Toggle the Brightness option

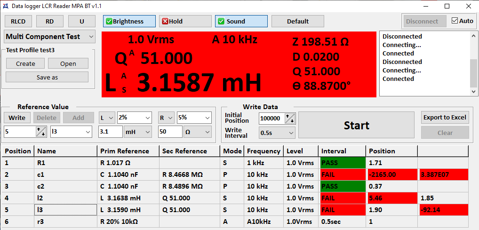click(129, 21)
